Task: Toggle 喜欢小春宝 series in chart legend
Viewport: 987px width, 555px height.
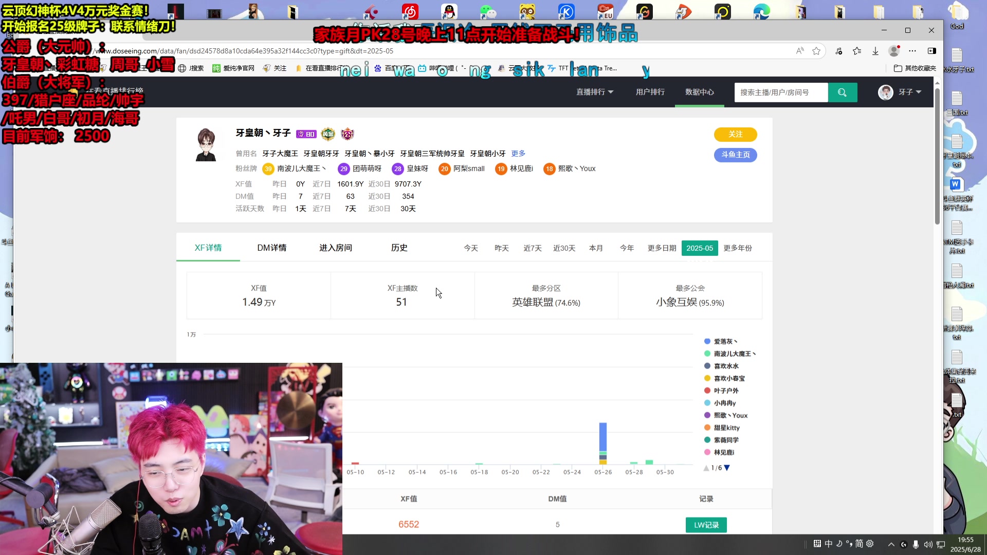Action: (x=724, y=378)
